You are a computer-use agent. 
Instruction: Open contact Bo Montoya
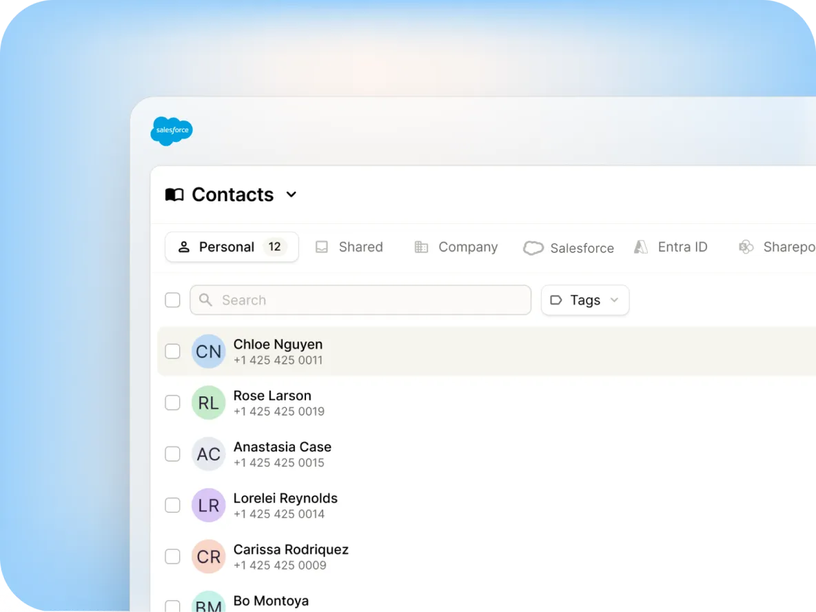point(271,601)
